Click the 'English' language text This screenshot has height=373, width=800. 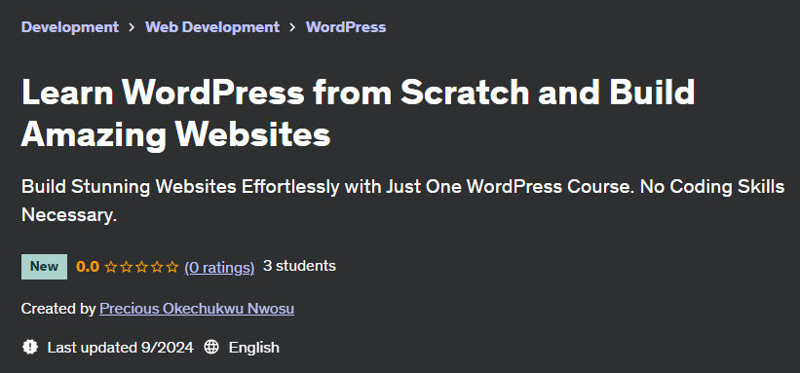254,348
